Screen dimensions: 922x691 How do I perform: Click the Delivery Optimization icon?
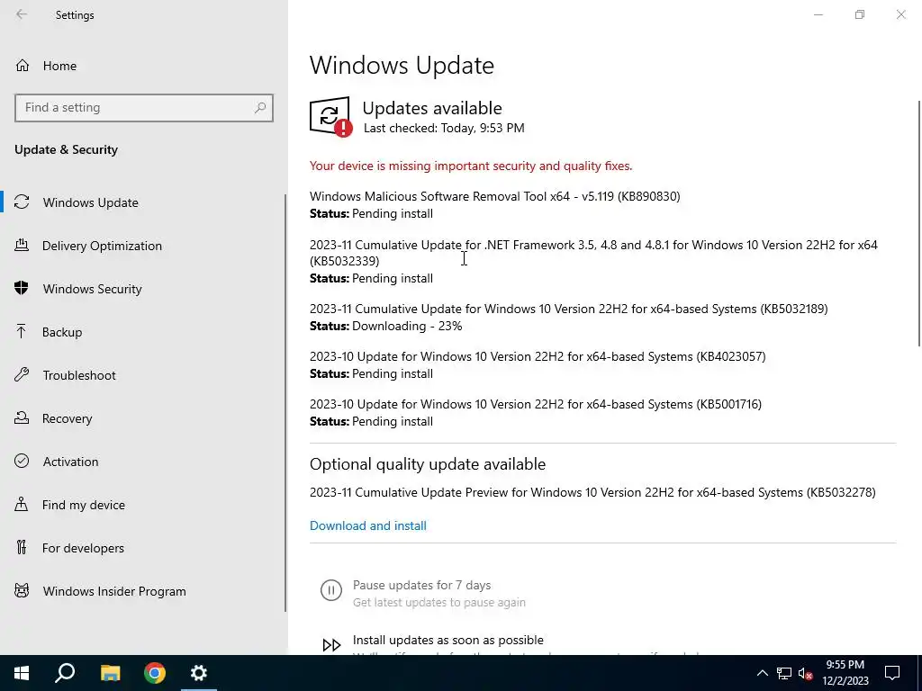click(x=22, y=245)
